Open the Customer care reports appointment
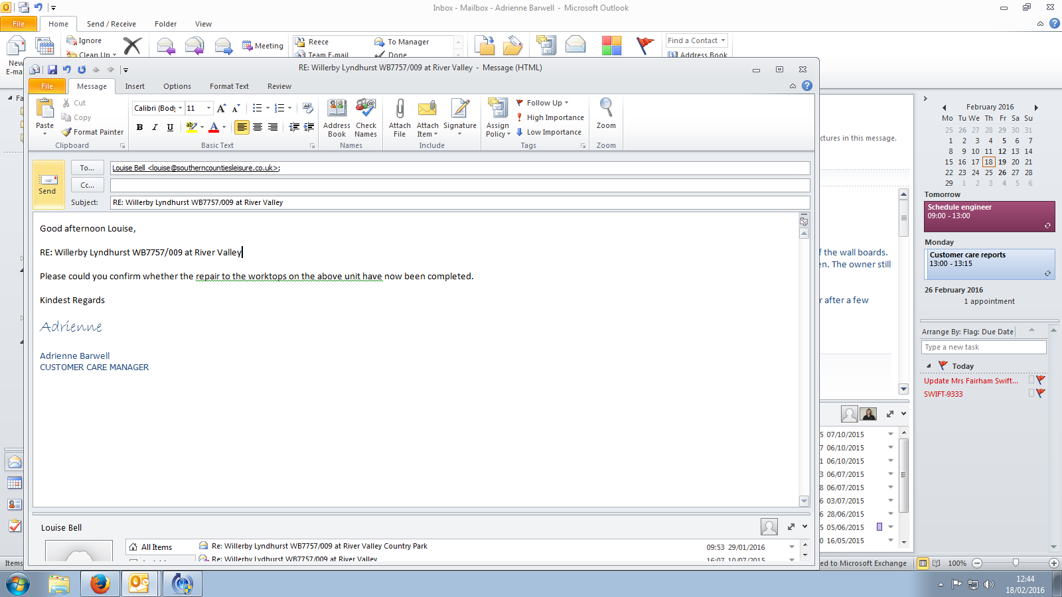 click(990, 264)
